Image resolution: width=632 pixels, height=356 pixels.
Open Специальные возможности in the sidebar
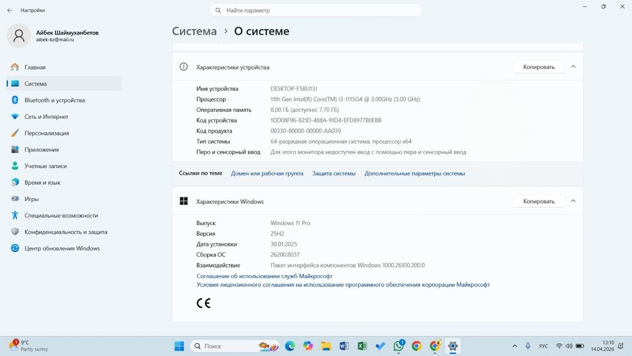coord(64,216)
